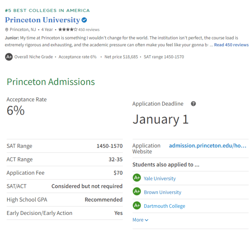Open the Yale University link
The image size is (251, 235).
point(160,179)
